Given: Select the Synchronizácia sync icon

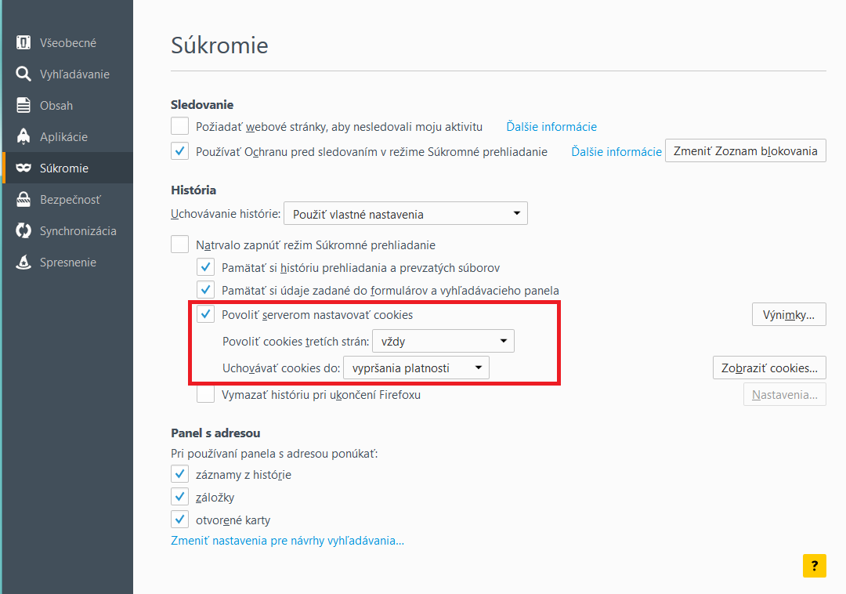Looking at the screenshot, I should pos(23,230).
